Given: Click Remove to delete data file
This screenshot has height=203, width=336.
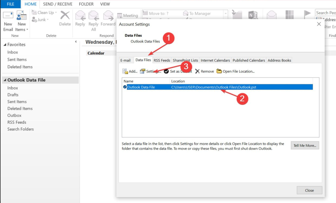Looking at the screenshot, I should point(204,71).
